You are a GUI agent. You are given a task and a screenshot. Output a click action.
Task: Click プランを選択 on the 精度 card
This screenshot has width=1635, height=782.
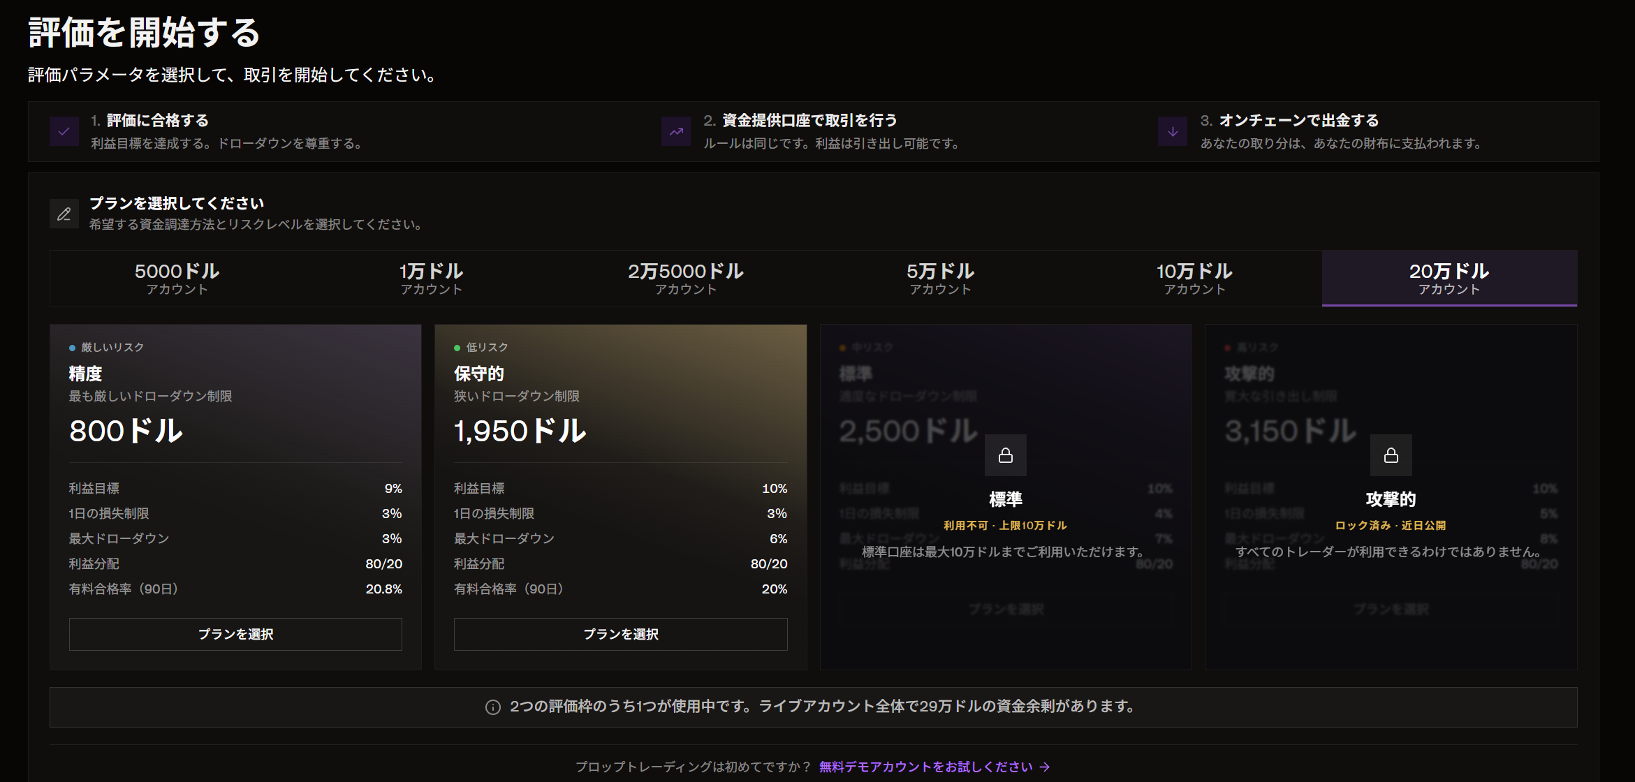coord(235,634)
